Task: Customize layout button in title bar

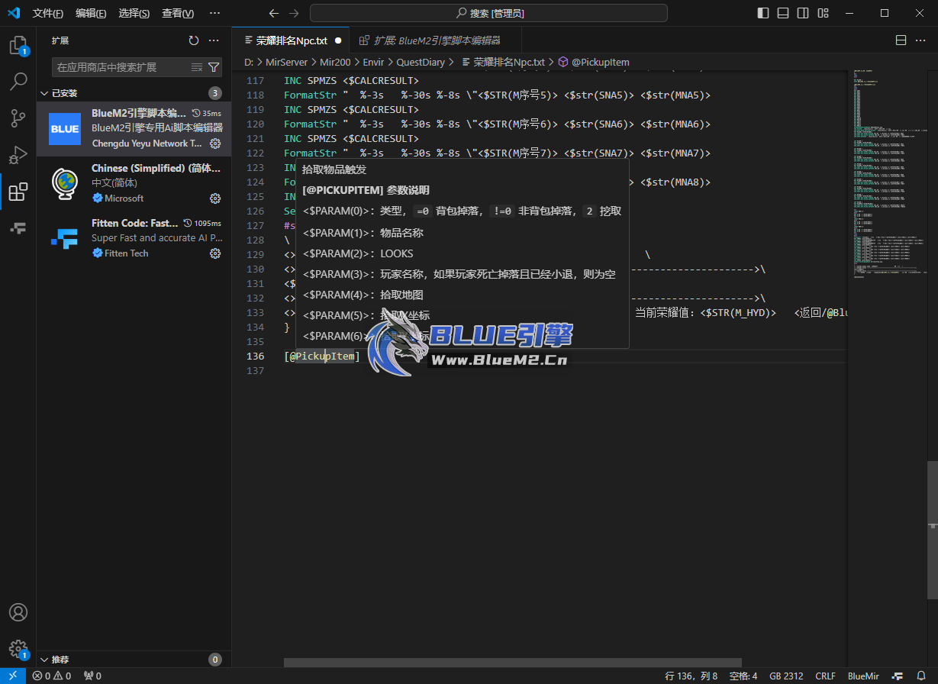Action: click(x=823, y=13)
